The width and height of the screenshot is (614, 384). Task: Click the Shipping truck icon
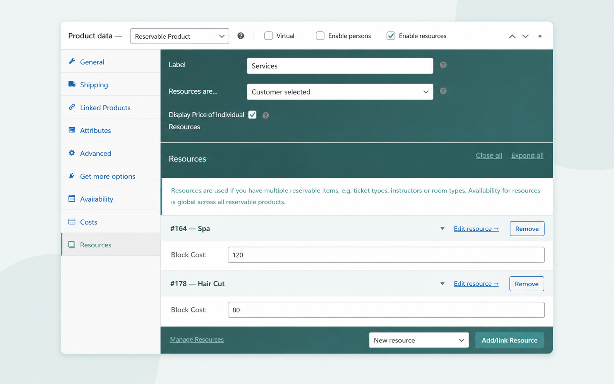[72, 84]
